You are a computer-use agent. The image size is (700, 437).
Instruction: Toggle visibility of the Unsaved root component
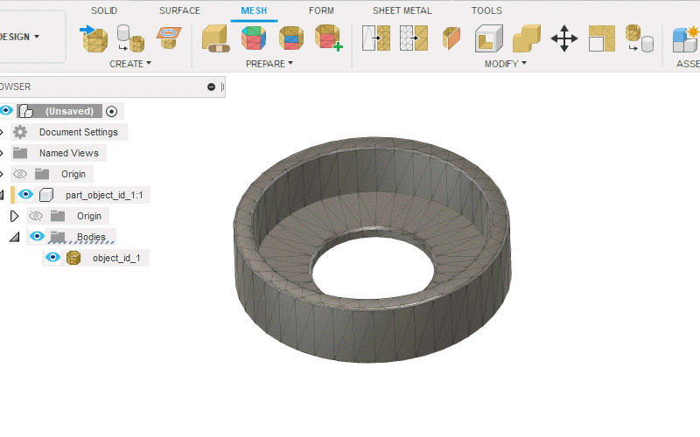pos(6,111)
